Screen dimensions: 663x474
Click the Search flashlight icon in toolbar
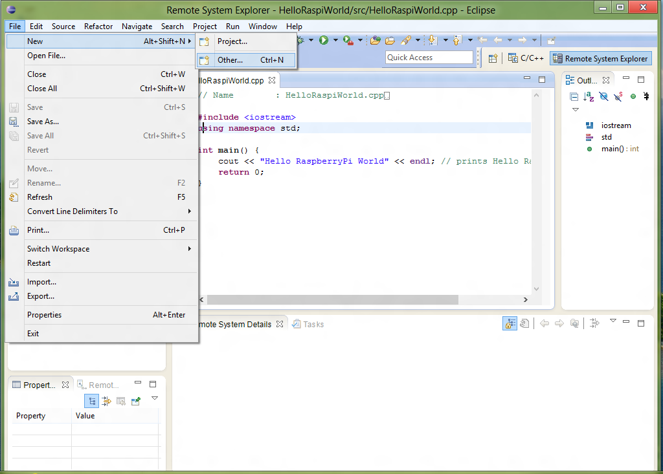click(406, 41)
